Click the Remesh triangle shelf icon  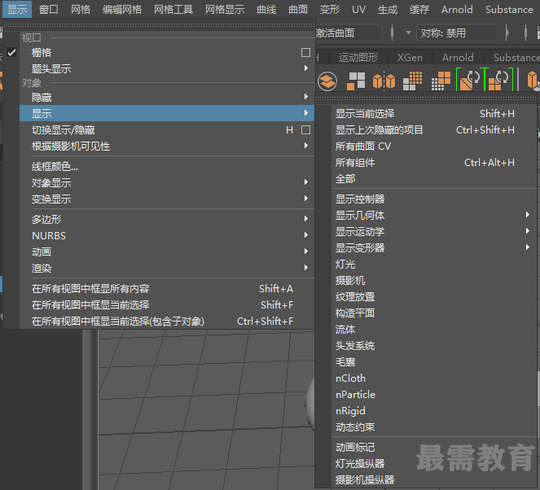(470, 81)
